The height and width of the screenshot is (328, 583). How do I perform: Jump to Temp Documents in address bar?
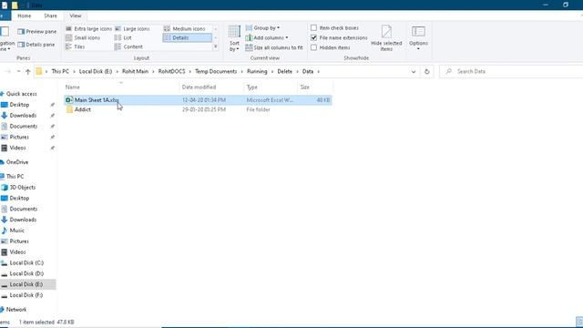point(216,71)
